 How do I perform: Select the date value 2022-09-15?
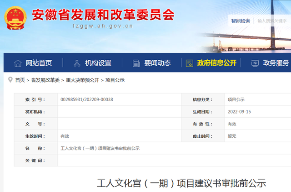pos(239,112)
